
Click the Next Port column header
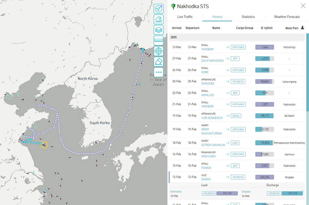(x=292, y=28)
